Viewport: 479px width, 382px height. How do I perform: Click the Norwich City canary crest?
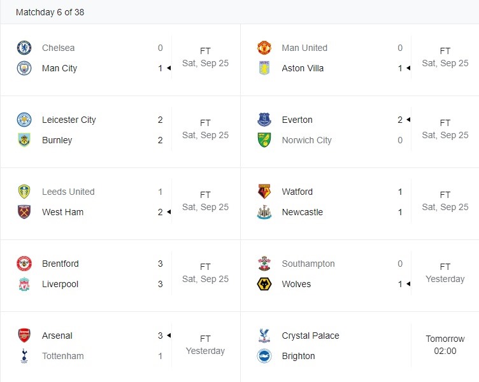tap(264, 140)
